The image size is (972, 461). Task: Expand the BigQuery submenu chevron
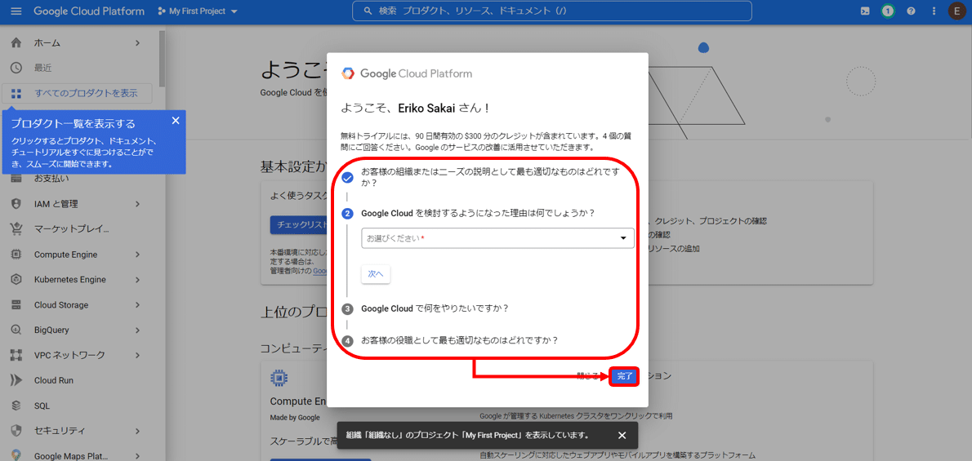click(x=137, y=330)
